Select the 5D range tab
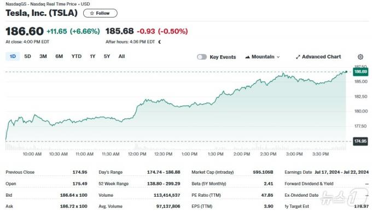Viewport: 372px width, 211px height. 27,56
